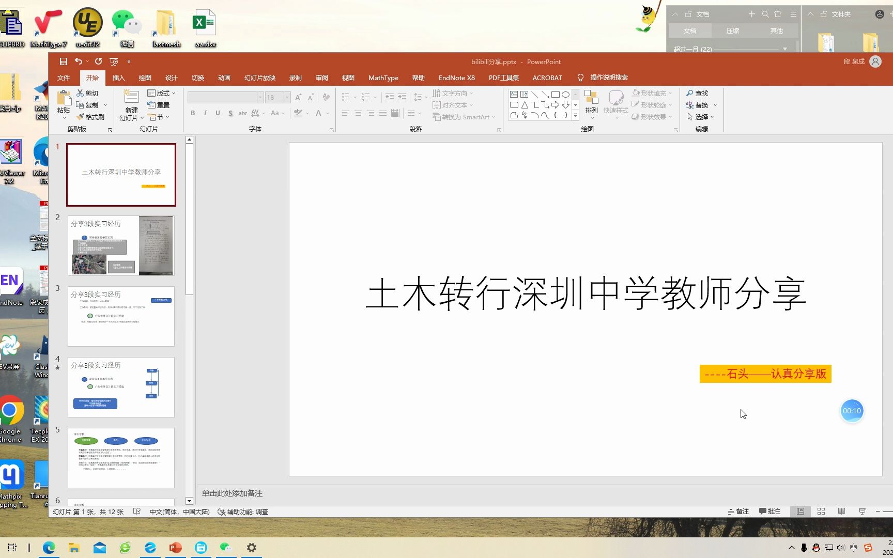Click the Copy (复制) button

tap(87, 105)
